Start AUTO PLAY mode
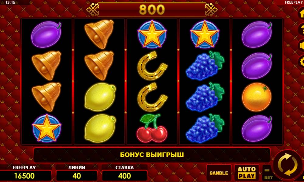304x182 pixels. (x=247, y=173)
